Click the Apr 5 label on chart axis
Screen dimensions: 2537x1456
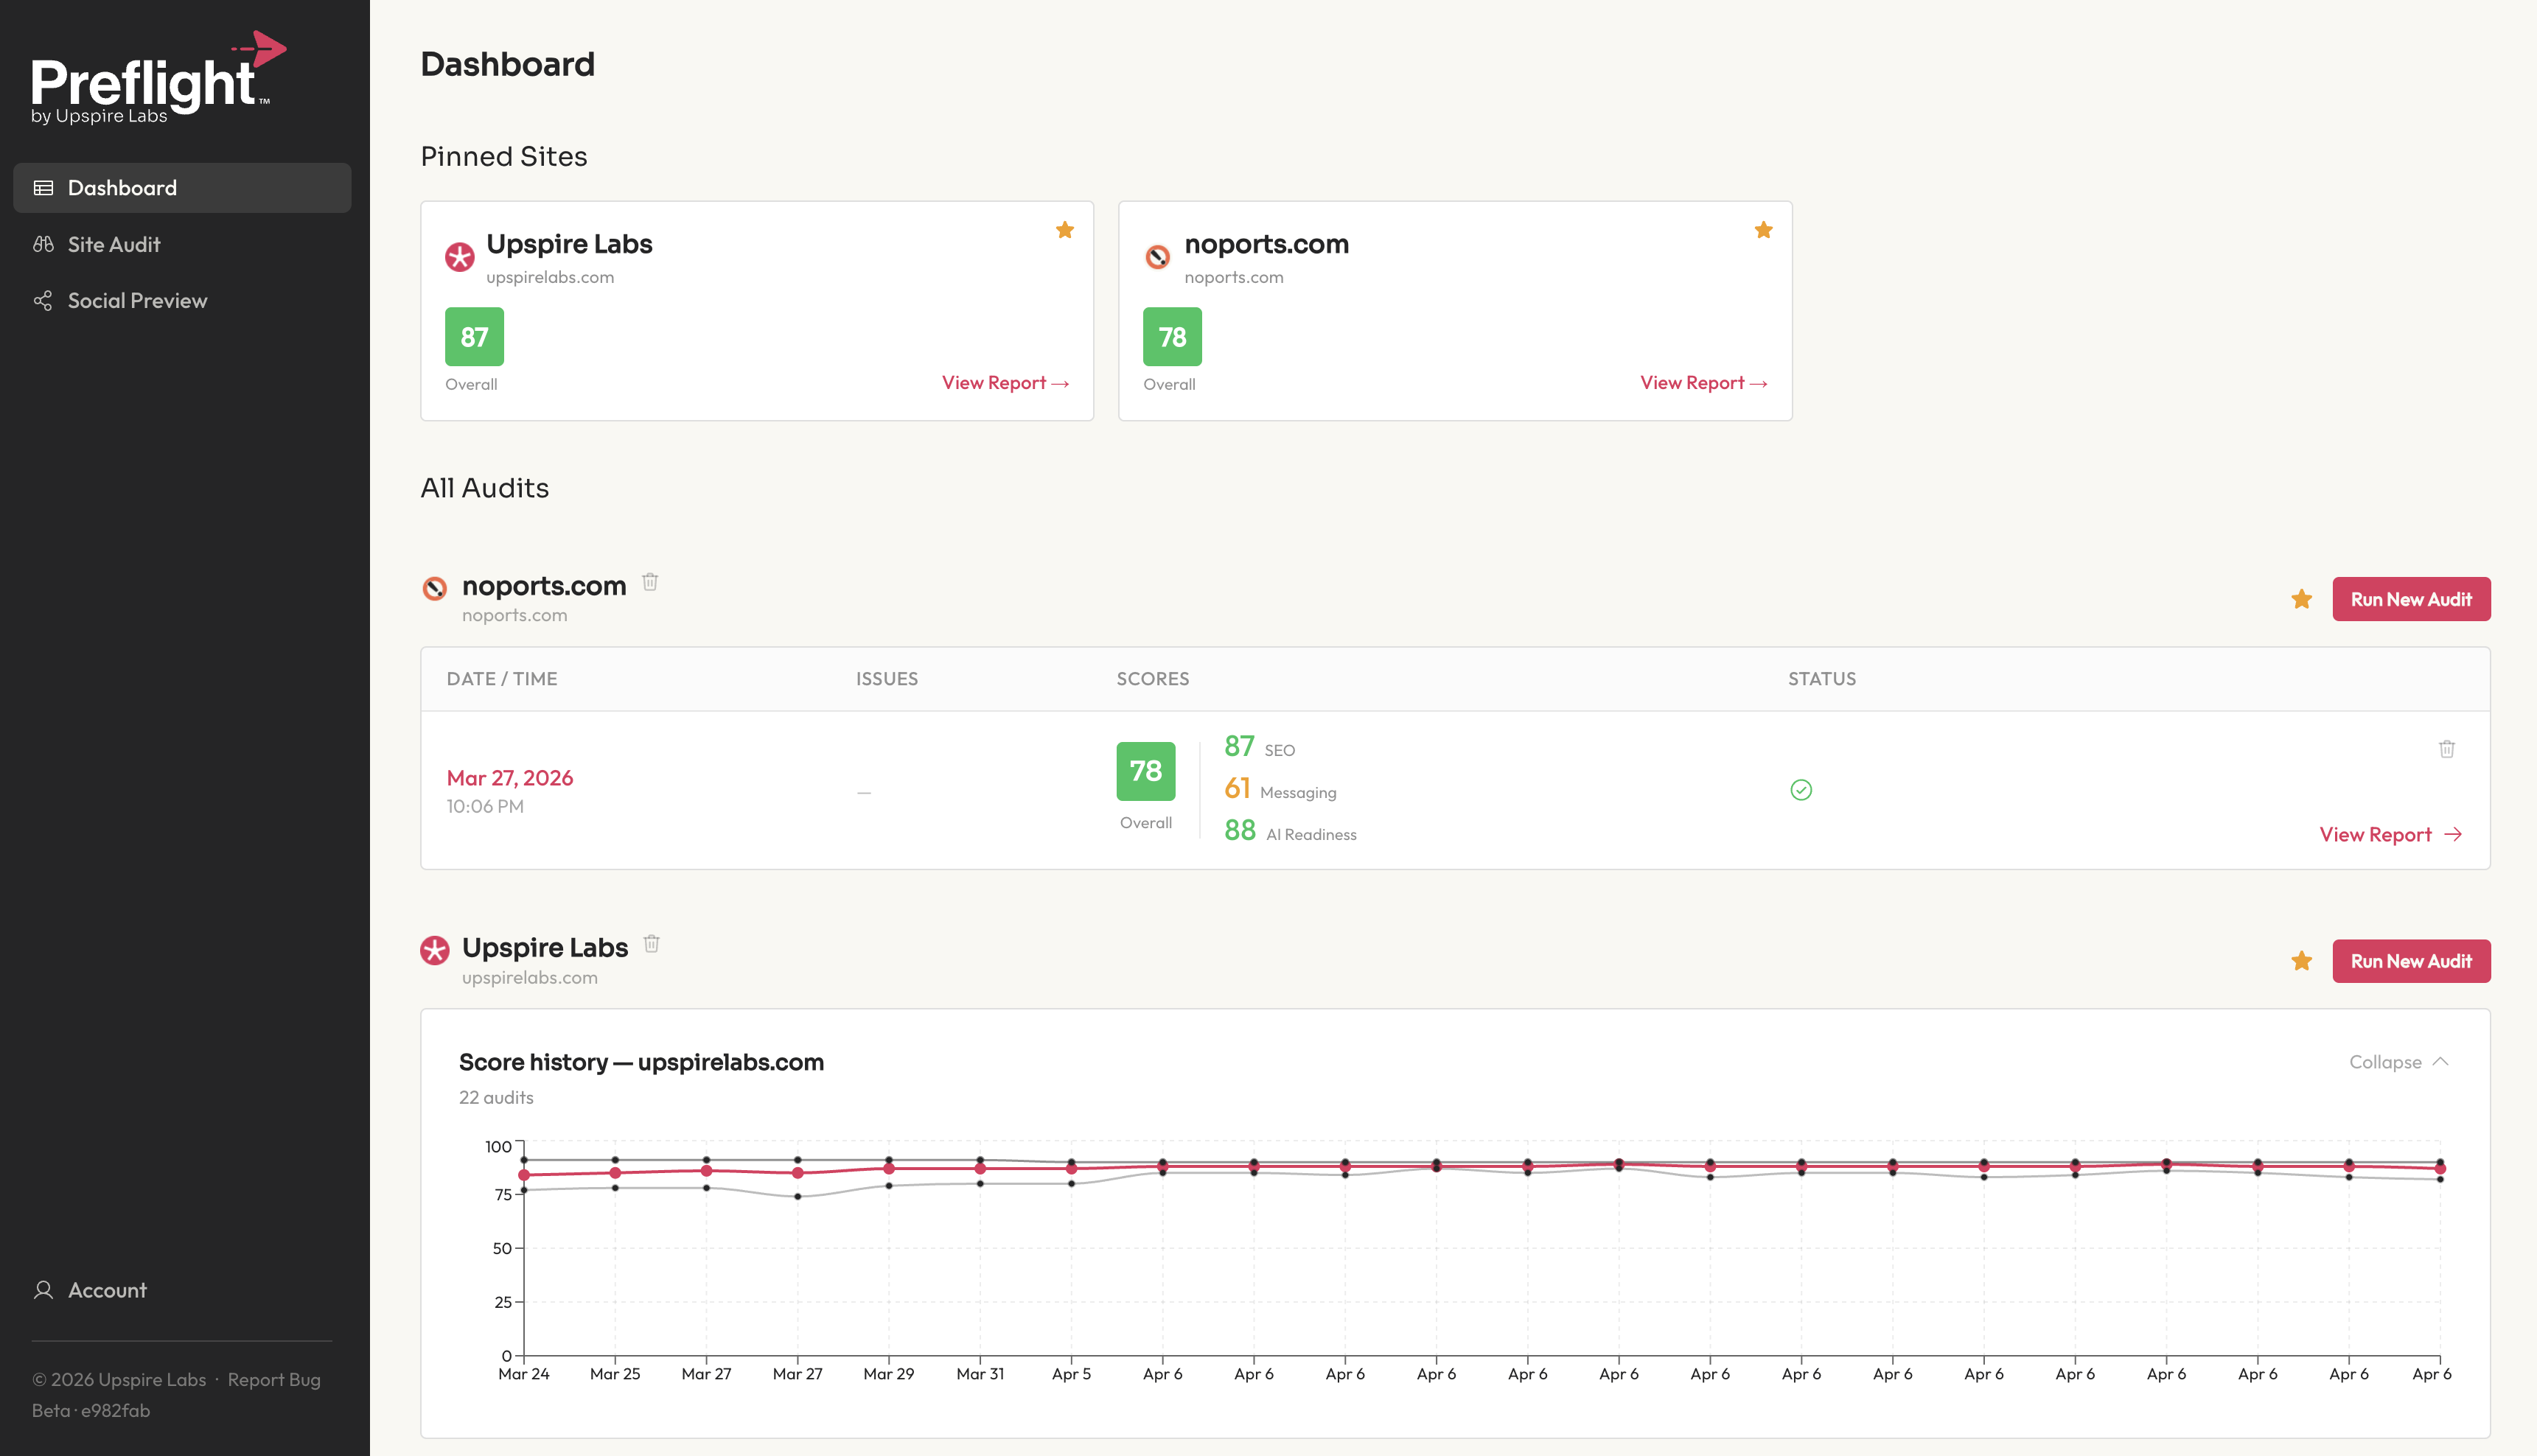(1071, 1374)
